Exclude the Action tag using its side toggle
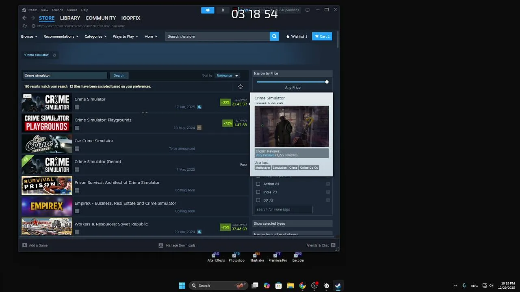Image resolution: width=520 pixels, height=292 pixels. tap(328, 184)
